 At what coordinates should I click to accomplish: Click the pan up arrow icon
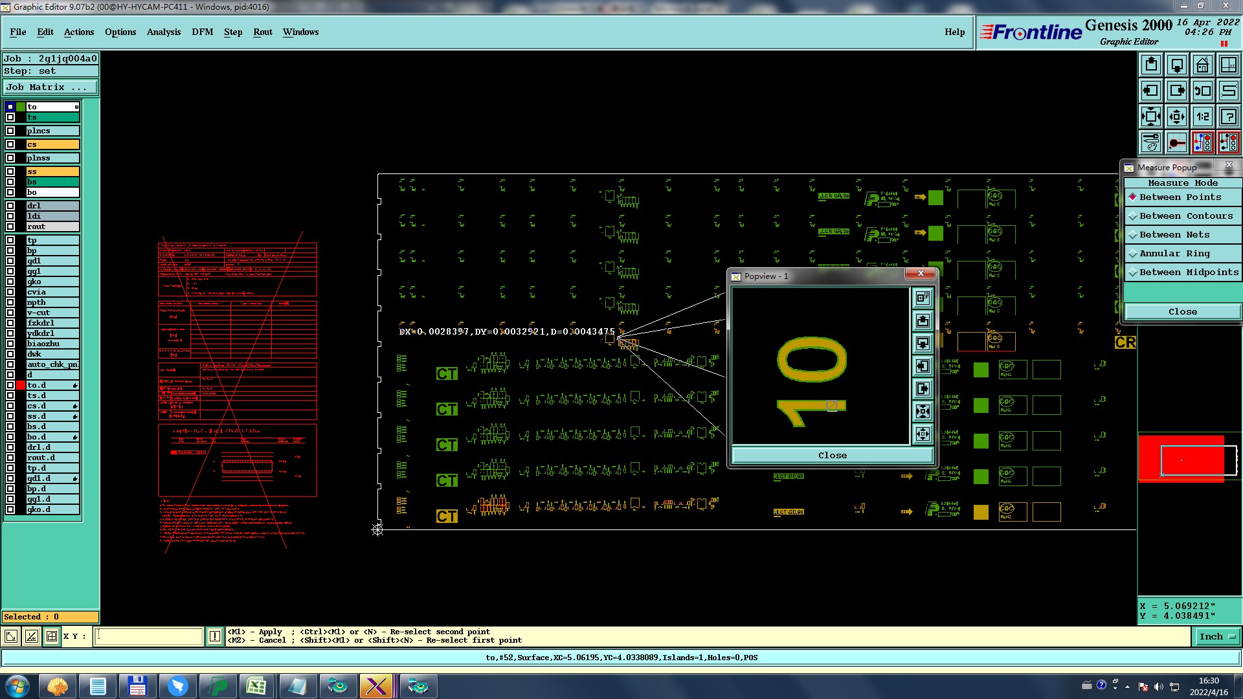(1150, 65)
